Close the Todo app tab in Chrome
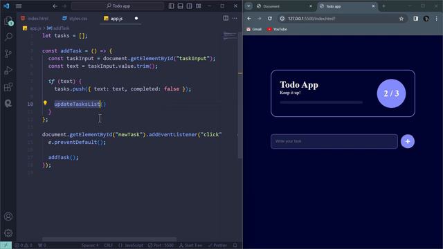 pyautogui.click(x=373, y=6)
